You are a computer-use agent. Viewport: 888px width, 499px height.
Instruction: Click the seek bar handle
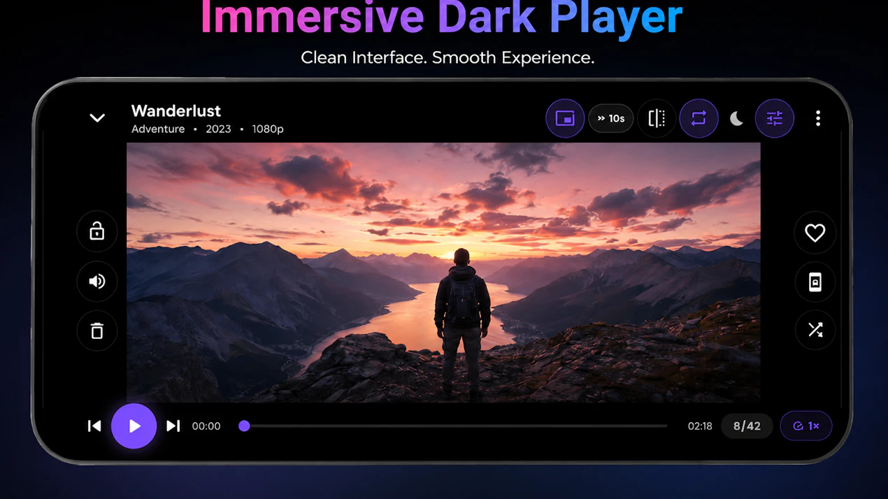[244, 426]
